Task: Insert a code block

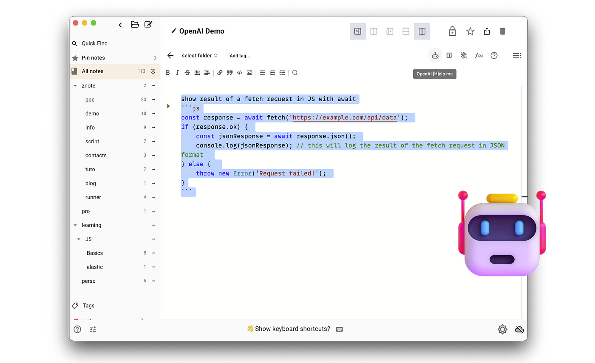Action: tap(239, 73)
